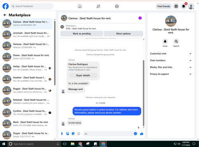Screen dimensions: 199x147
Task: Click the '4329016858' message bubble
Action: click(75, 123)
